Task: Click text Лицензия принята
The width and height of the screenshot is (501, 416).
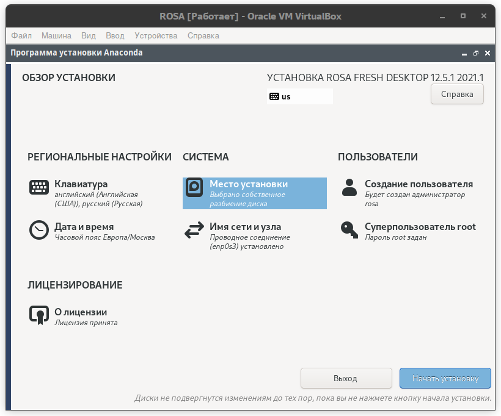Action: (86, 323)
